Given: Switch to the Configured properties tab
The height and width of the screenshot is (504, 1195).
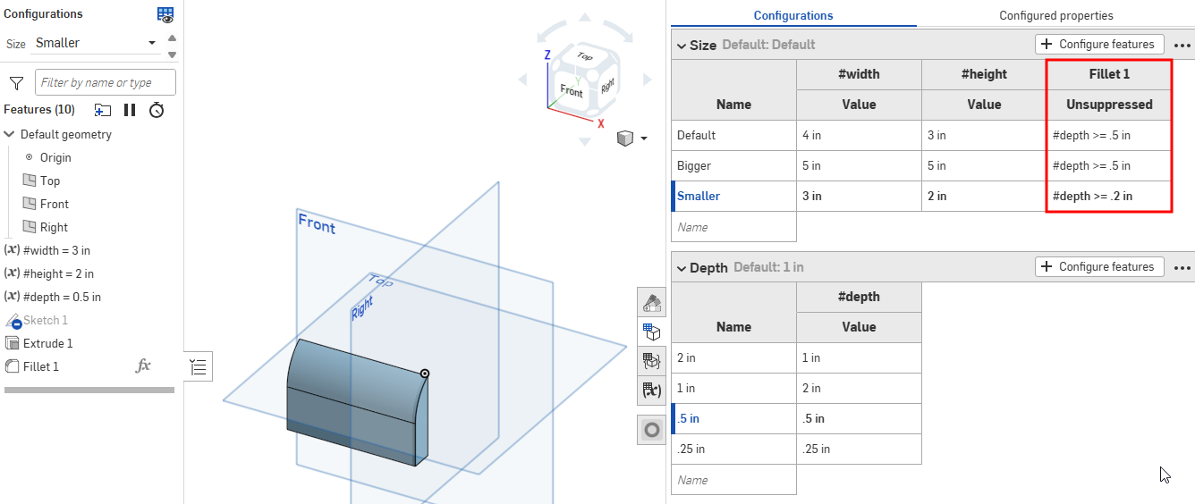Looking at the screenshot, I should (x=1055, y=15).
